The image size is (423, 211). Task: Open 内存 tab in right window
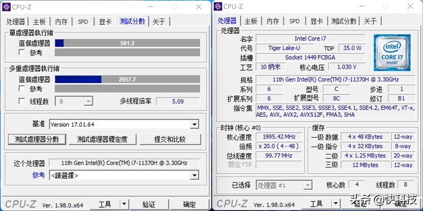point(273,21)
